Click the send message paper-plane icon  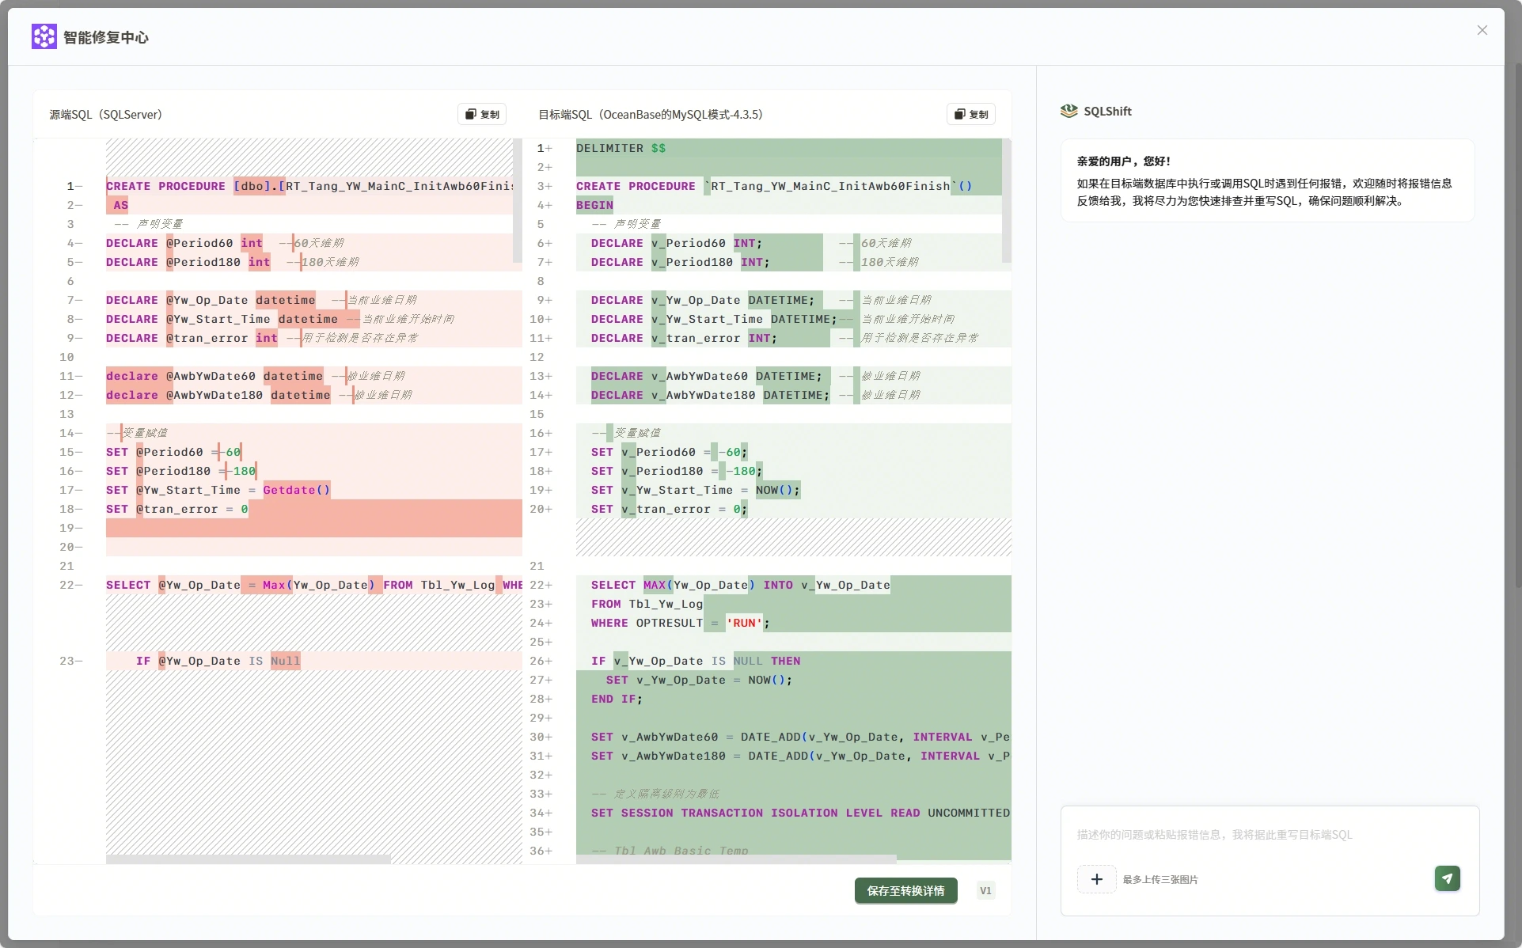(1447, 878)
